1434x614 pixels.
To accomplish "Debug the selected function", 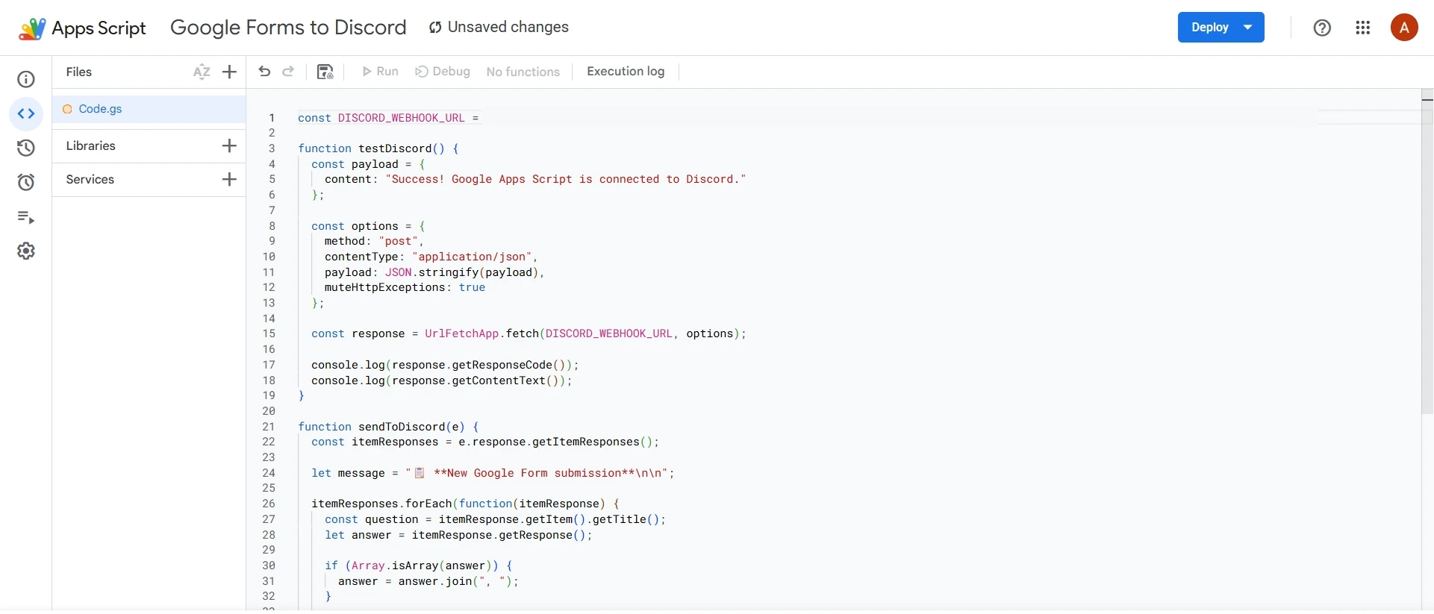I will (x=443, y=72).
